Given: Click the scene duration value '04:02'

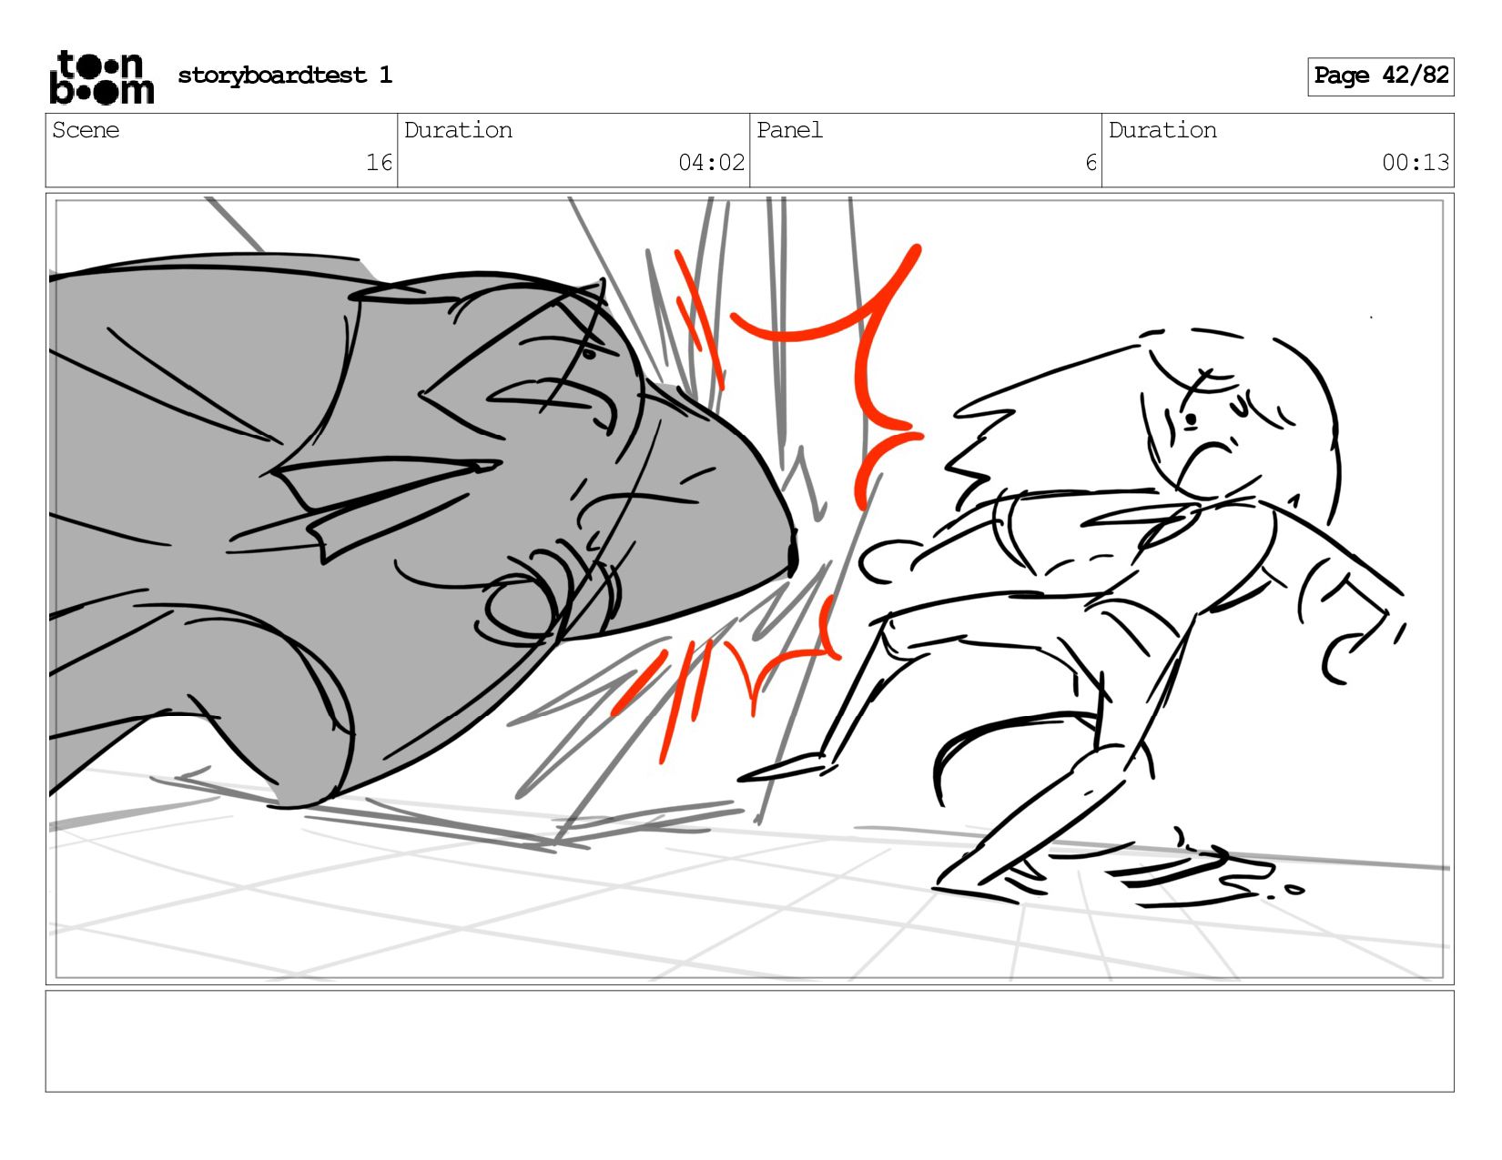Looking at the screenshot, I should [711, 163].
